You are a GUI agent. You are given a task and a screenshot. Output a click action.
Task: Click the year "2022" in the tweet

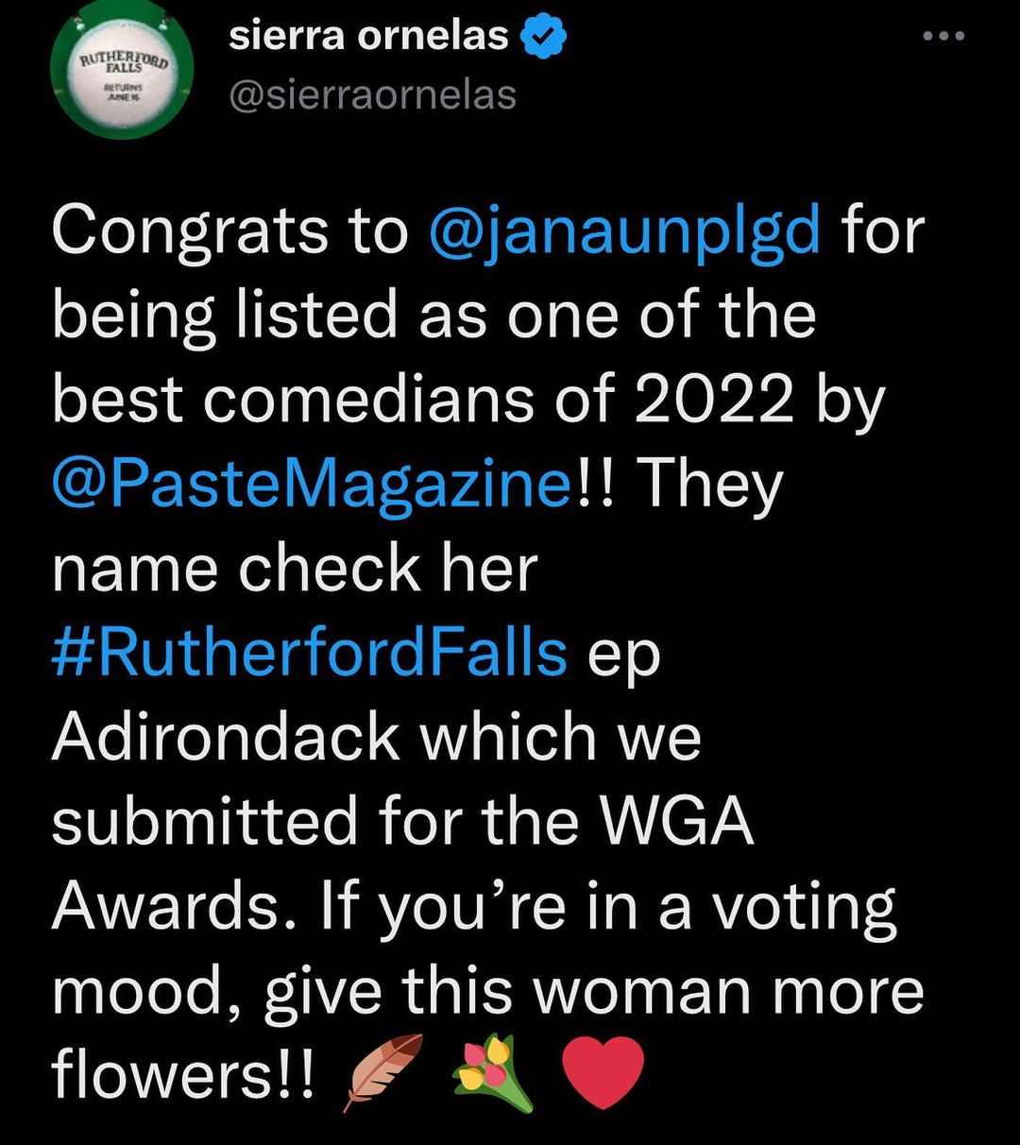click(713, 401)
